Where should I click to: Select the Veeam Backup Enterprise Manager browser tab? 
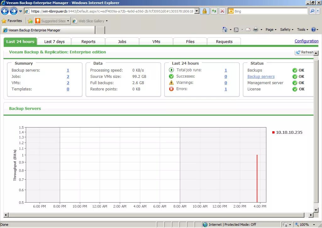48,30
